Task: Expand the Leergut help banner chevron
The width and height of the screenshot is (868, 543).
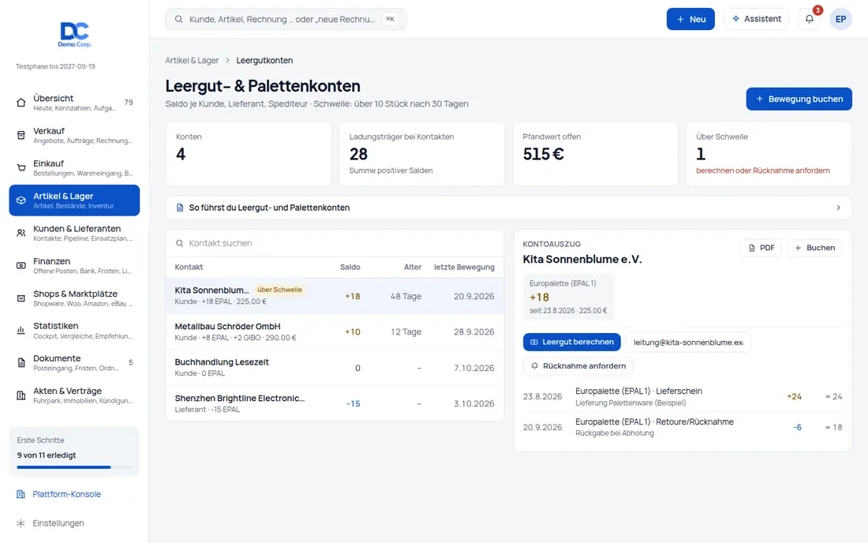Action: pos(838,208)
